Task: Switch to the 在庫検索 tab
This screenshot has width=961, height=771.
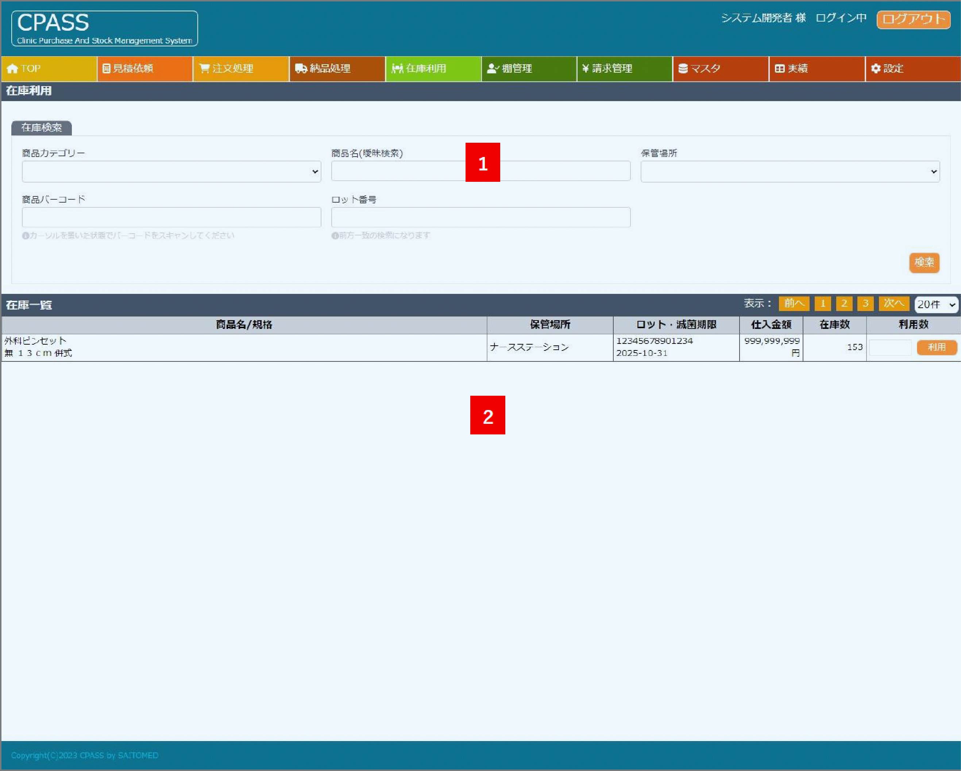Action: (x=42, y=128)
